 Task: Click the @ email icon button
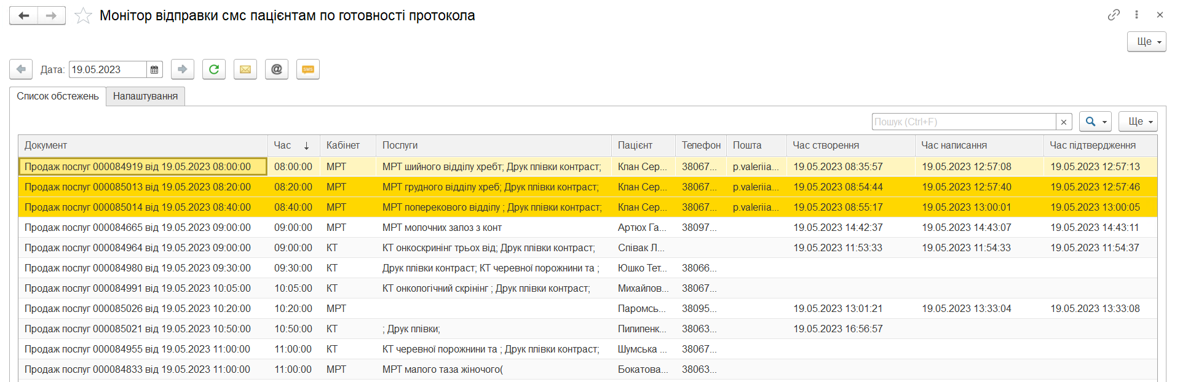277,69
